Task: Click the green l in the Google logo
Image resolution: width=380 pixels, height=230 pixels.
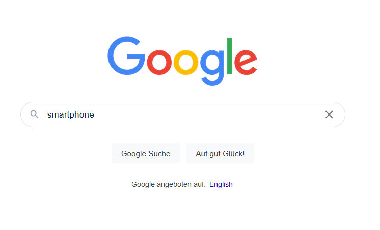Action: 230,56
